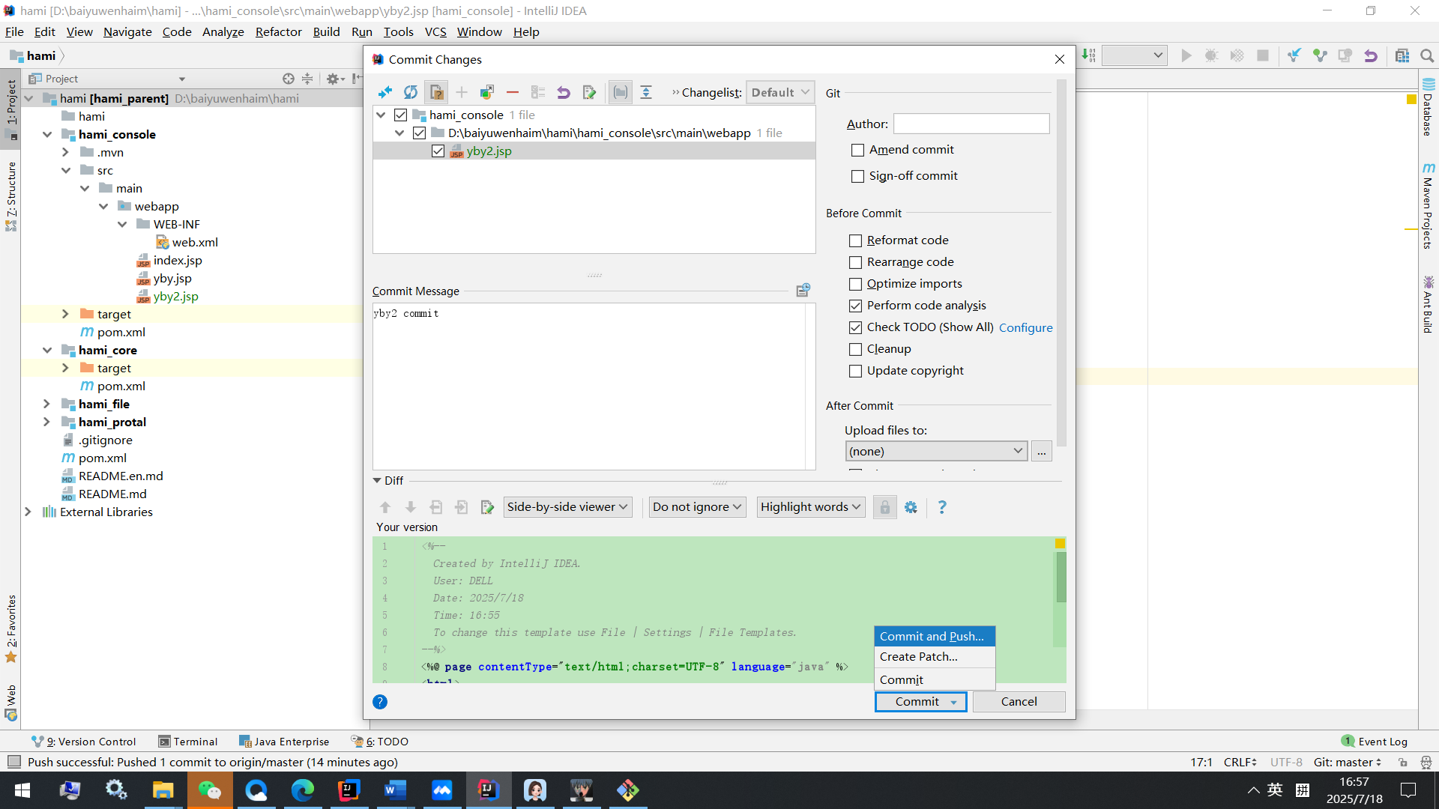Select Commit and Push menu entry
Screen dimensions: 1439x809
(934, 636)
